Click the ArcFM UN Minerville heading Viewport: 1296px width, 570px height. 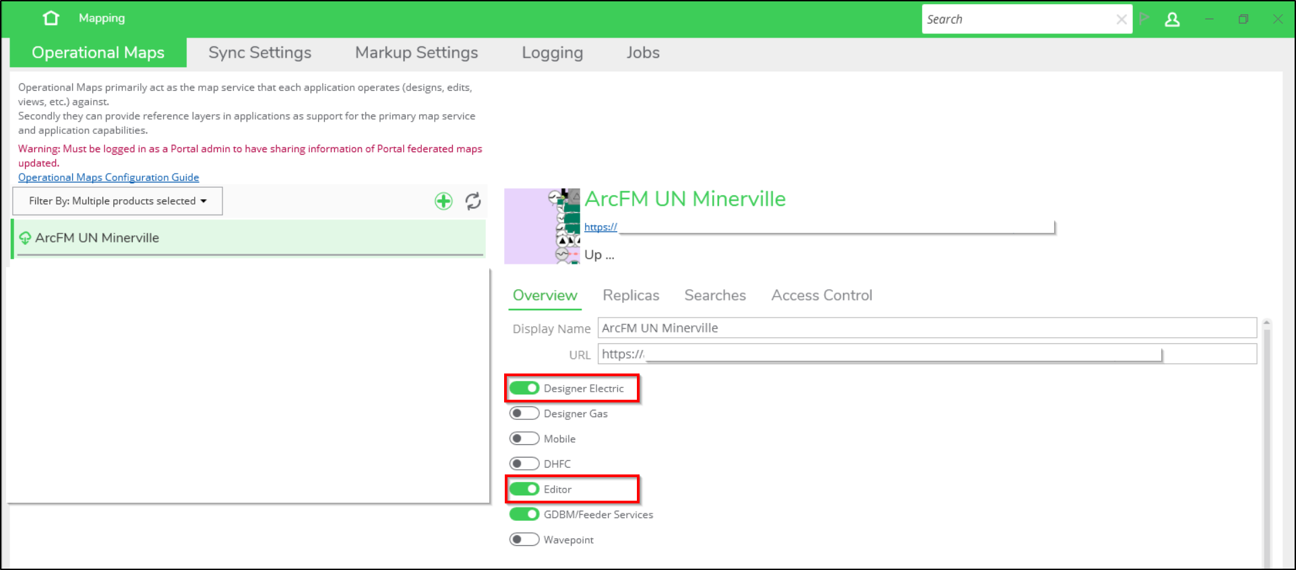(685, 199)
